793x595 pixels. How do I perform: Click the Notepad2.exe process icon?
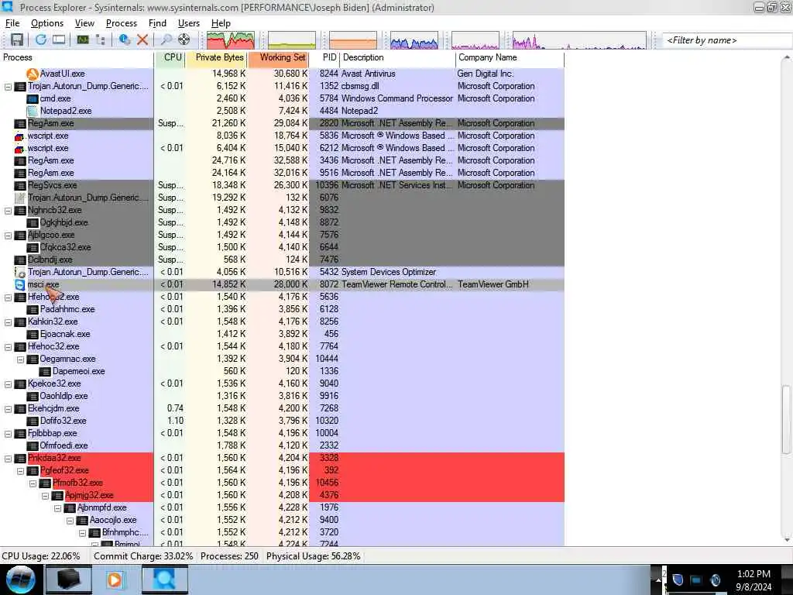33,111
